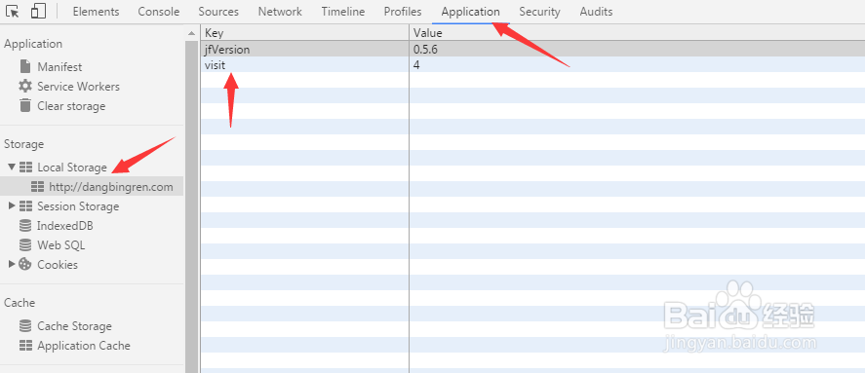
Task: Switch to the Security tab
Action: tap(539, 12)
